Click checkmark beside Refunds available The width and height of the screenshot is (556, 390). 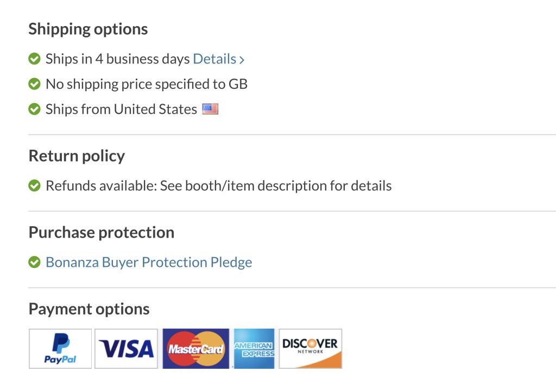coord(34,186)
